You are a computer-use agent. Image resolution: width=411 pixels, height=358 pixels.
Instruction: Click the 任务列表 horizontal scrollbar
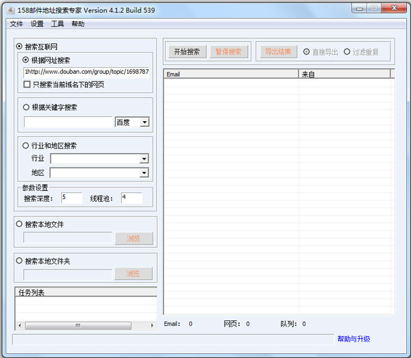pyautogui.click(x=86, y=326)
